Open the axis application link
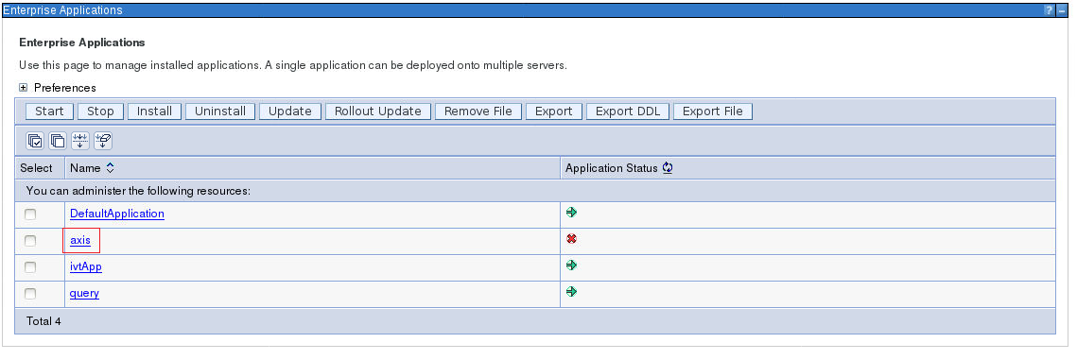This screenshot has height=360, width=1077. [80, 241]
